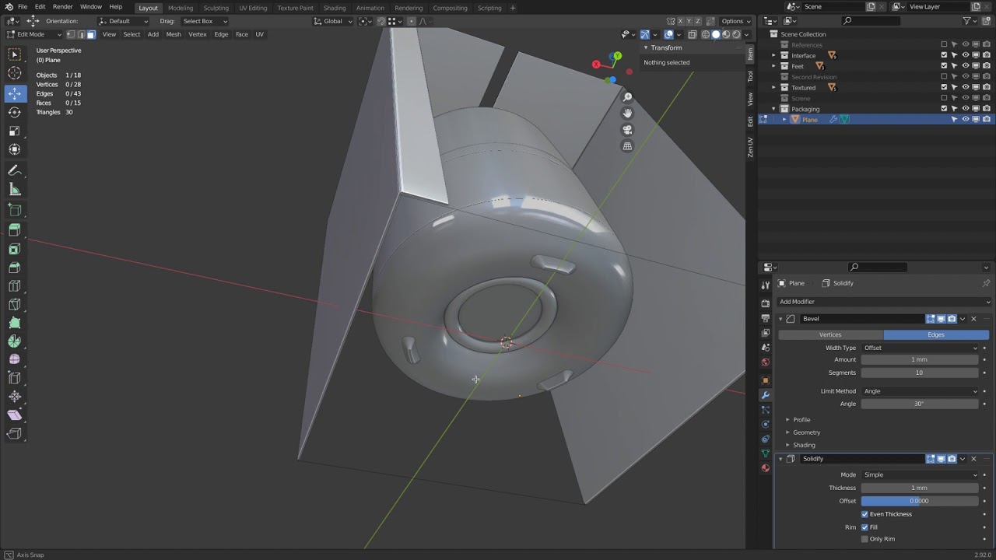996x560 pixels.
Task: Hide the Textured collection with eye icon
Action: tap(966, 88)
